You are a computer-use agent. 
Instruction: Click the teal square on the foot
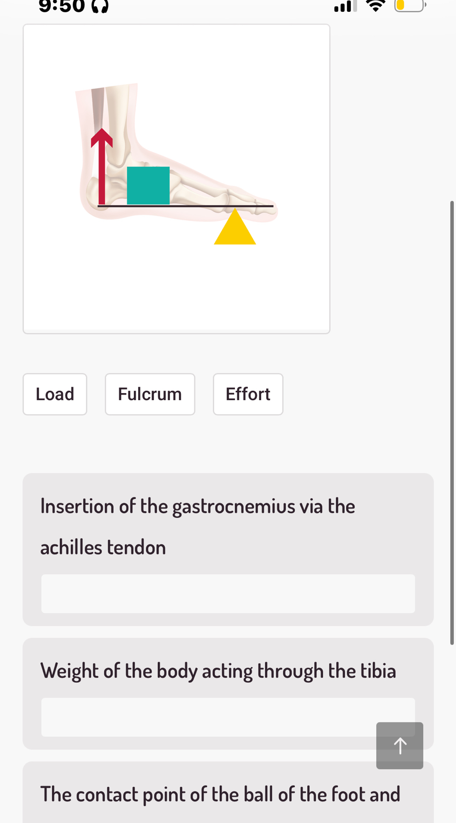tap(148, 185)
